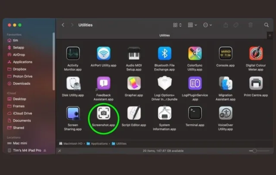Select Digital Colour Meter.app icon
This screenshot has height=175, width=276.
click(256, 53)
